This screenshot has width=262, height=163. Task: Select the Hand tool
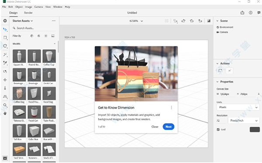click(5, 113)
